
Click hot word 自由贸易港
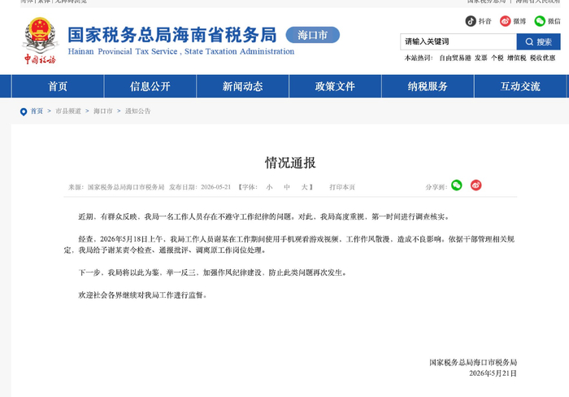(455, 58)
